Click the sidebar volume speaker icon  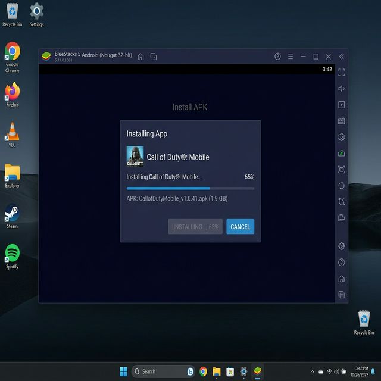click(x=341, y=89)
